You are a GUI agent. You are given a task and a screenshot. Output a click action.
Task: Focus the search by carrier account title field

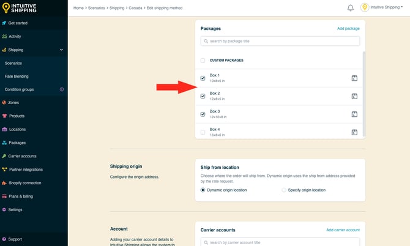(x=280, y=242)
